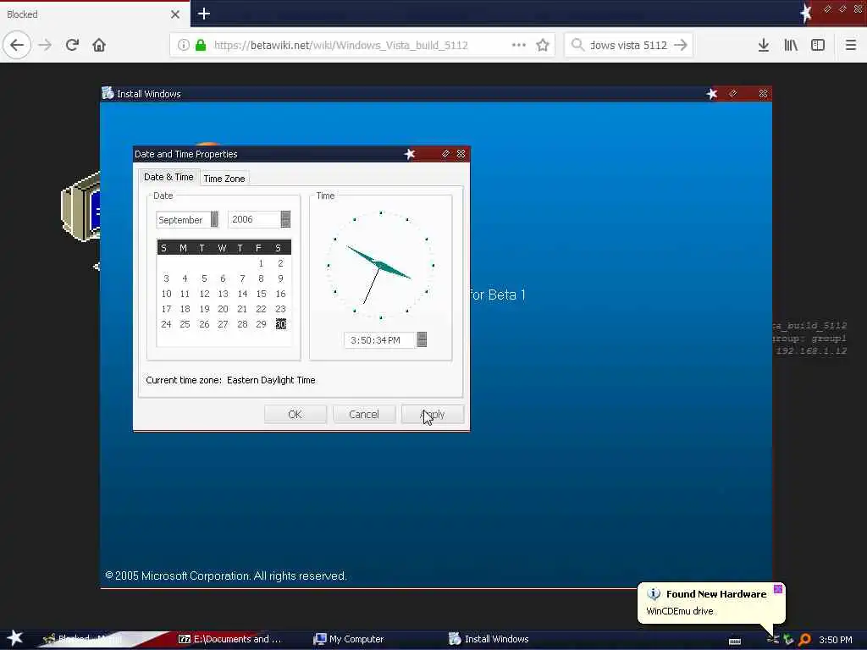This screenshot has width=867, height=650.
Task: Click the Cancel button
Action: point(364,414)
